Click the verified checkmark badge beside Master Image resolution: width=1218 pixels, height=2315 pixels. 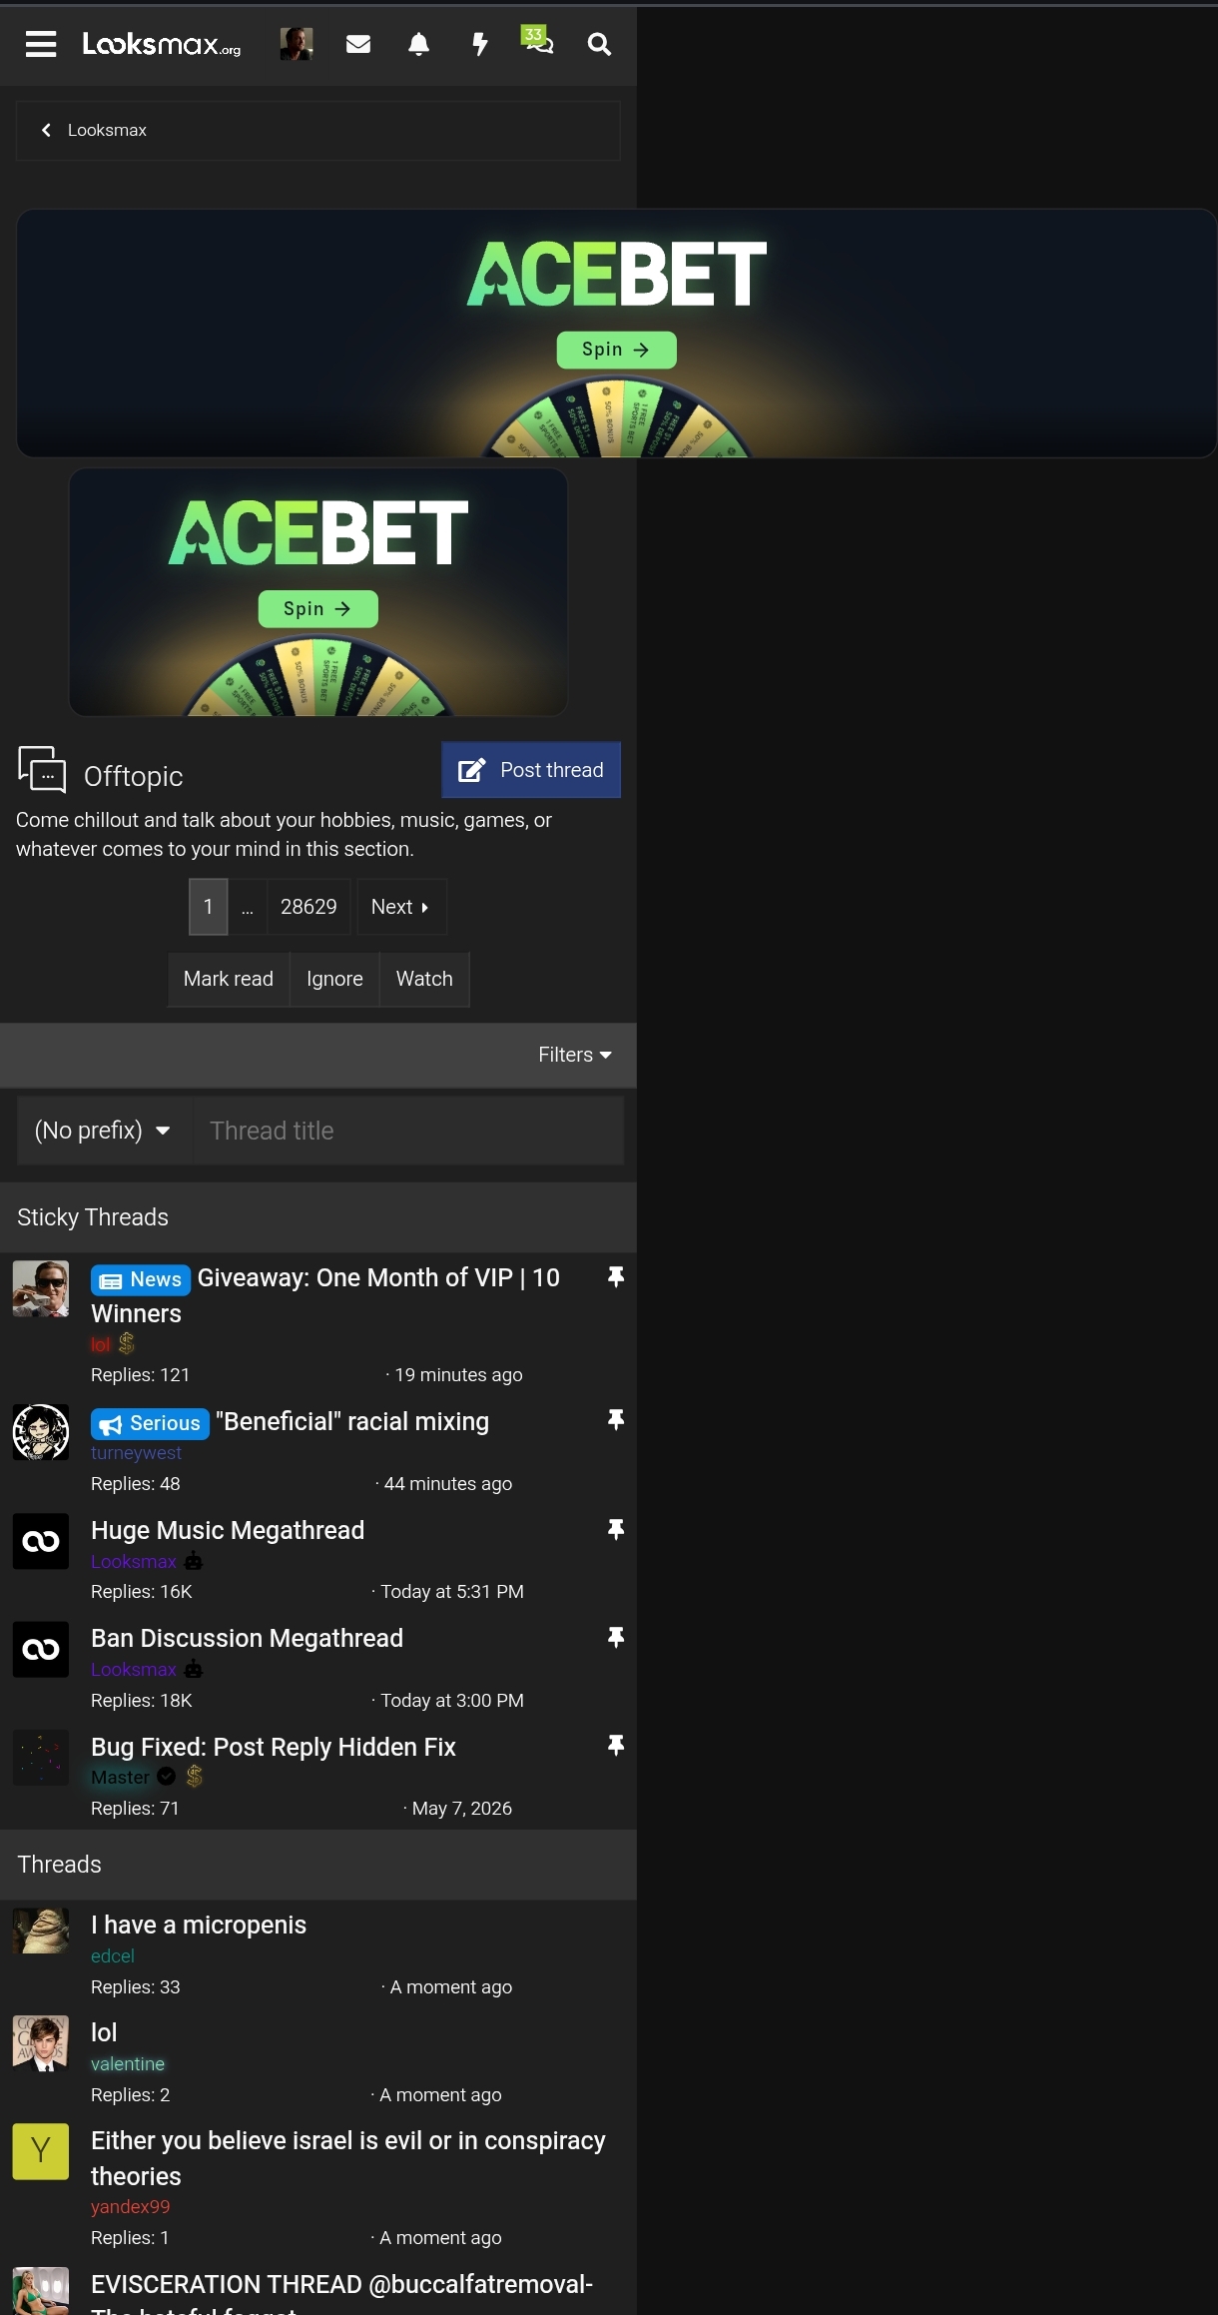click(x=167, y=1776)
